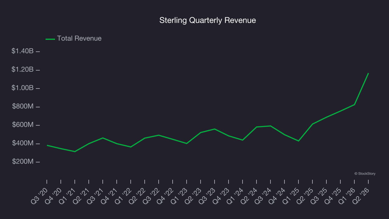
Task: Select the "$1.20B" y-axis label
Action: pos(22,70)
